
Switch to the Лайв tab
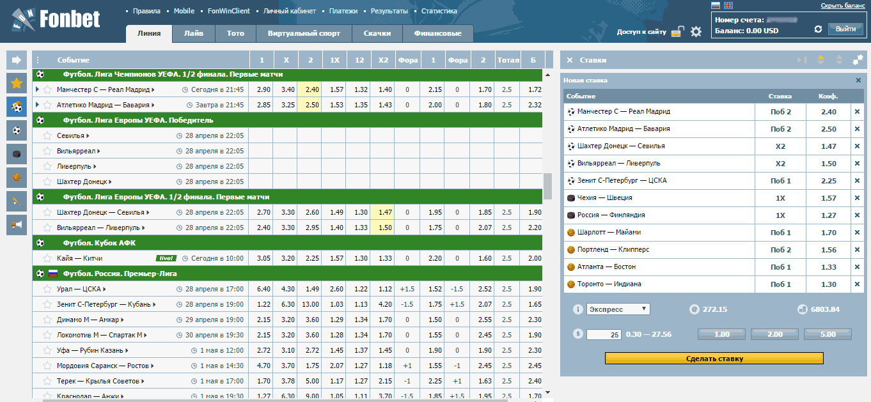pyautogui.click(x=194, y=33)
